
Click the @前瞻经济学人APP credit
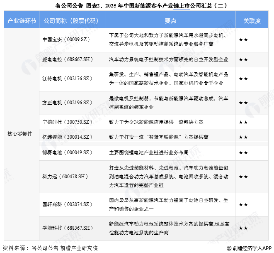[x=249, y=248]
